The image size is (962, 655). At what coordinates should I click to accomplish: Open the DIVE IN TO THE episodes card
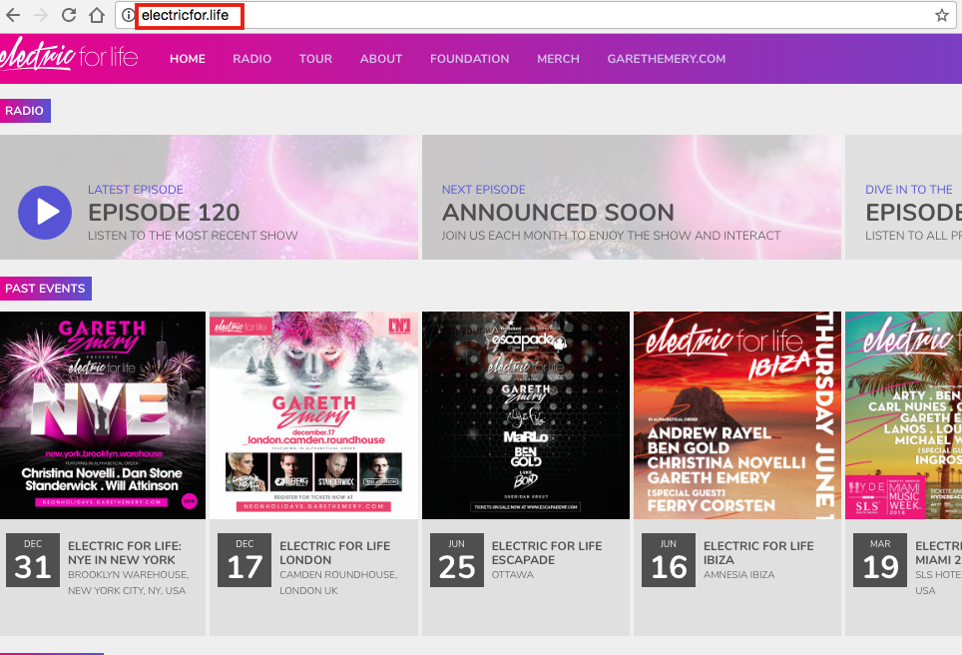pos(904,197)
